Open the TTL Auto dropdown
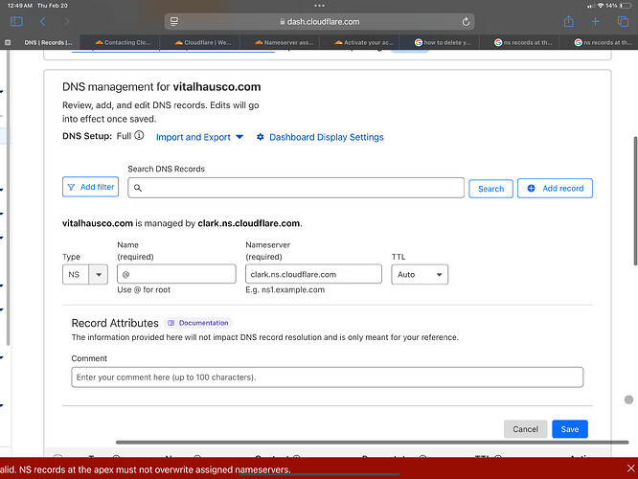638x479 pixels. (420, 274)
